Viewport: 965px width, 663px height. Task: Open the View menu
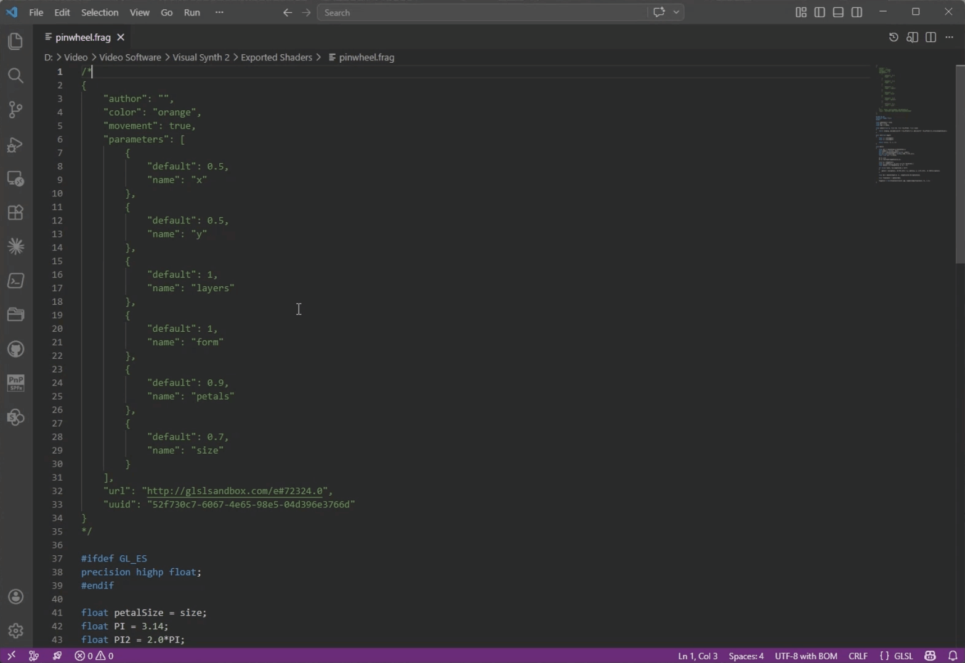tap(139, 12)
